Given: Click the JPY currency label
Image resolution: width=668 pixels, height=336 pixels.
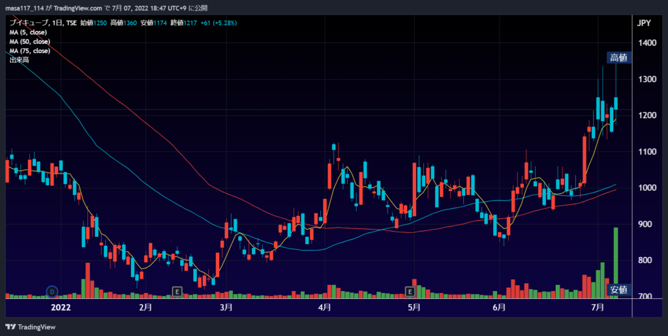Looking at the screenshot, I should (644, 23).
